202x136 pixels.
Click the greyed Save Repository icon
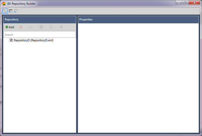pyautogui.click(x=16, y=11)
